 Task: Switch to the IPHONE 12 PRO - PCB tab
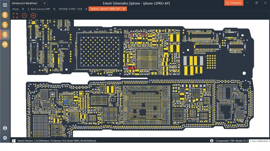(71, 9)
